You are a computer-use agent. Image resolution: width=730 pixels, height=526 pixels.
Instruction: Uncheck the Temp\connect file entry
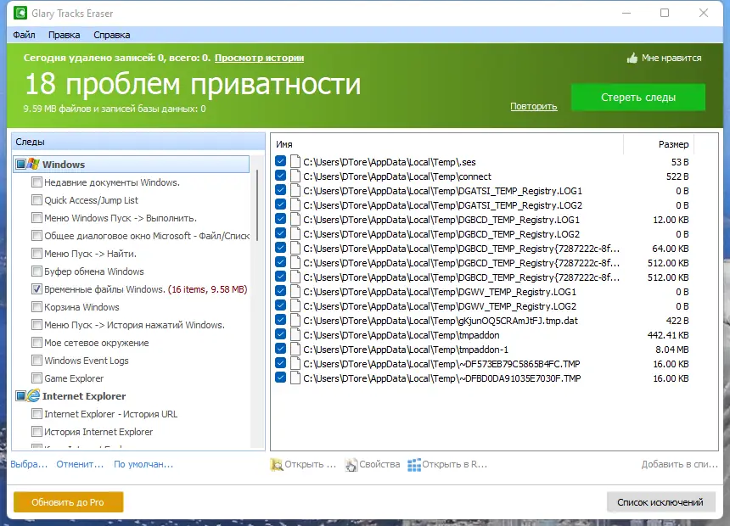point(280,176)
